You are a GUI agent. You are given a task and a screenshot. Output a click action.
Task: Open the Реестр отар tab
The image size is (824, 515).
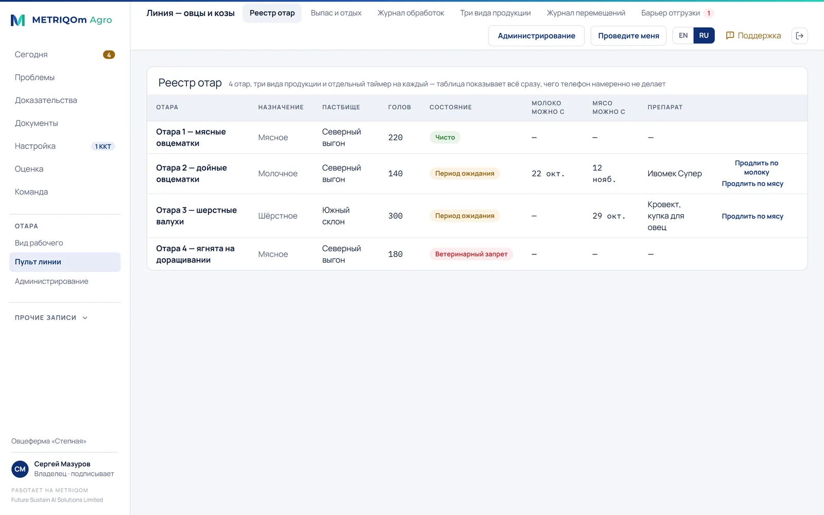coord(272,13)
